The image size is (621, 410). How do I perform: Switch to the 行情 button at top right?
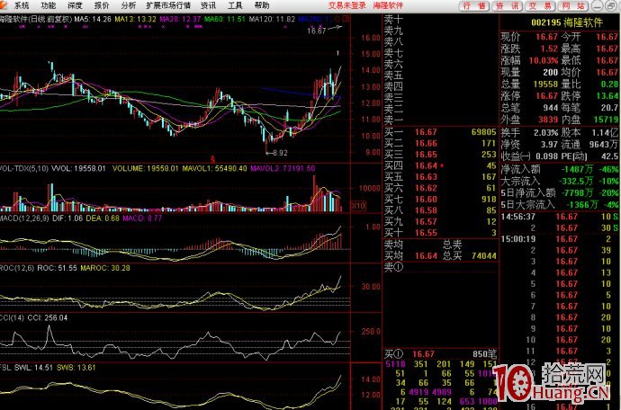(474, 6)
